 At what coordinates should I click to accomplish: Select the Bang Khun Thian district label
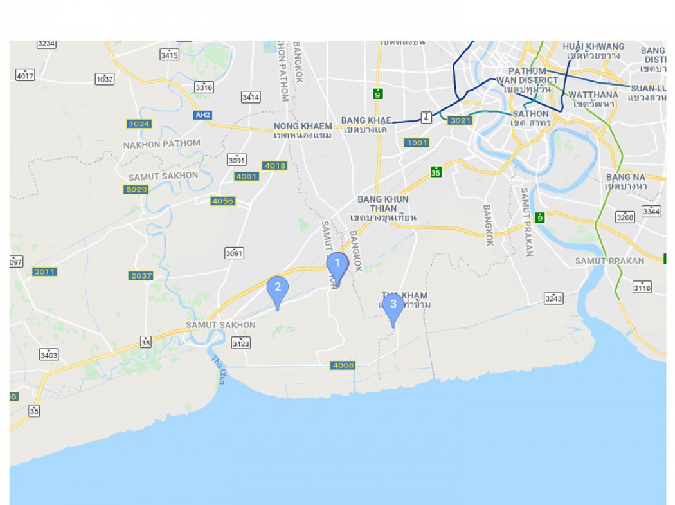point(383,208)
